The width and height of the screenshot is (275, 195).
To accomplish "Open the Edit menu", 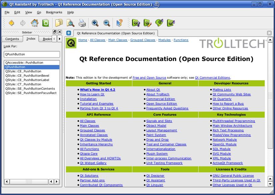I will [x=17, y=12].
